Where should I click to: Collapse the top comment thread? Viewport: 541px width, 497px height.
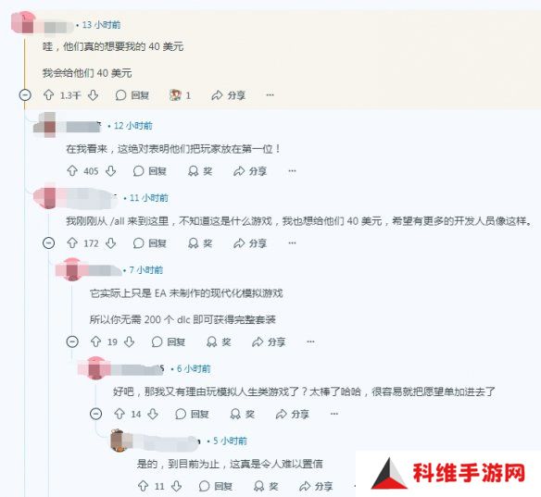(x=25, y=95)
